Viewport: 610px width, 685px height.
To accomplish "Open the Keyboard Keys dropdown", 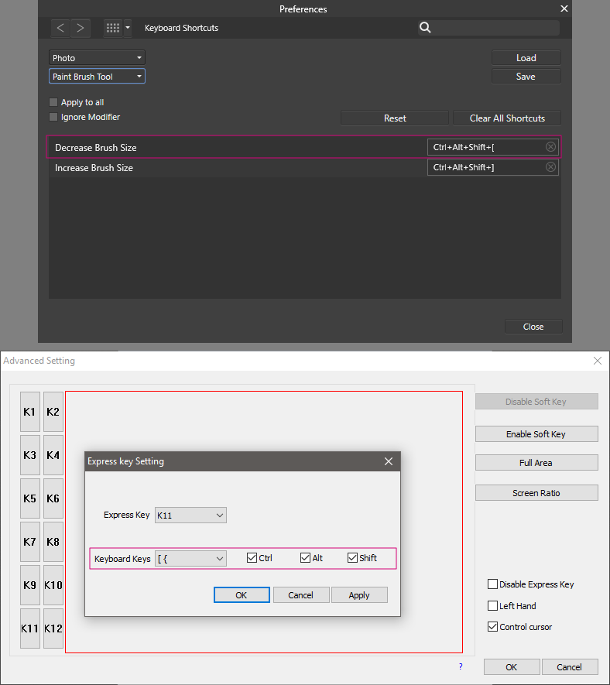I will pyautogui.click(x=190, y=558).
